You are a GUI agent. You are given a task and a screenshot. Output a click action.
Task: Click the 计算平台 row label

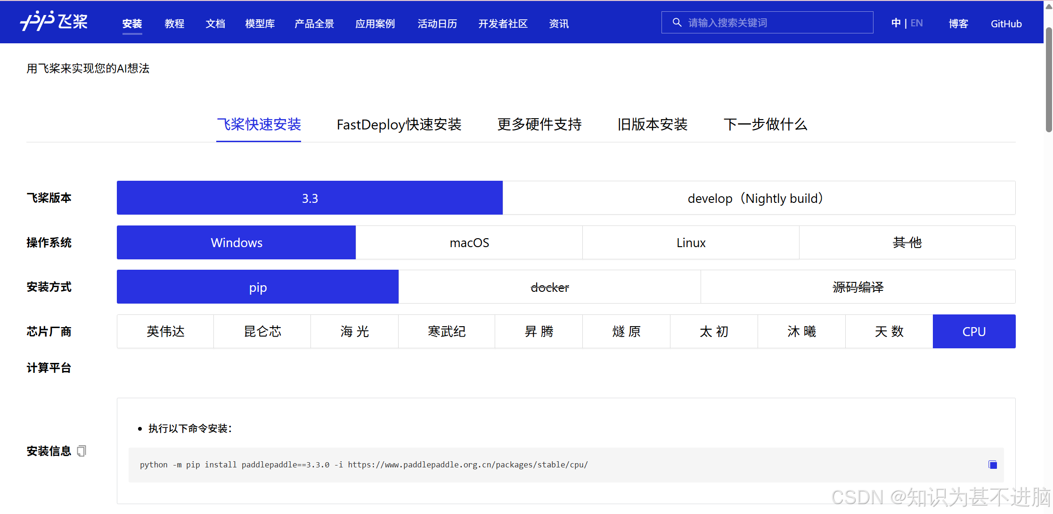[49, 368]
